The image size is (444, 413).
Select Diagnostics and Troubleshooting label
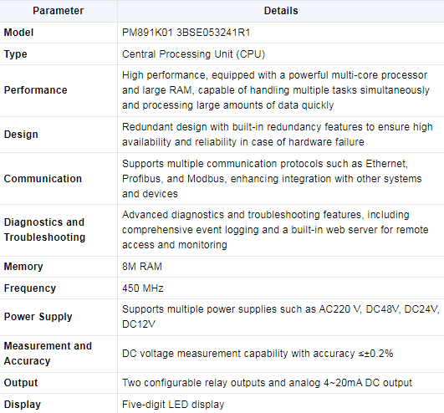(44, 230)
